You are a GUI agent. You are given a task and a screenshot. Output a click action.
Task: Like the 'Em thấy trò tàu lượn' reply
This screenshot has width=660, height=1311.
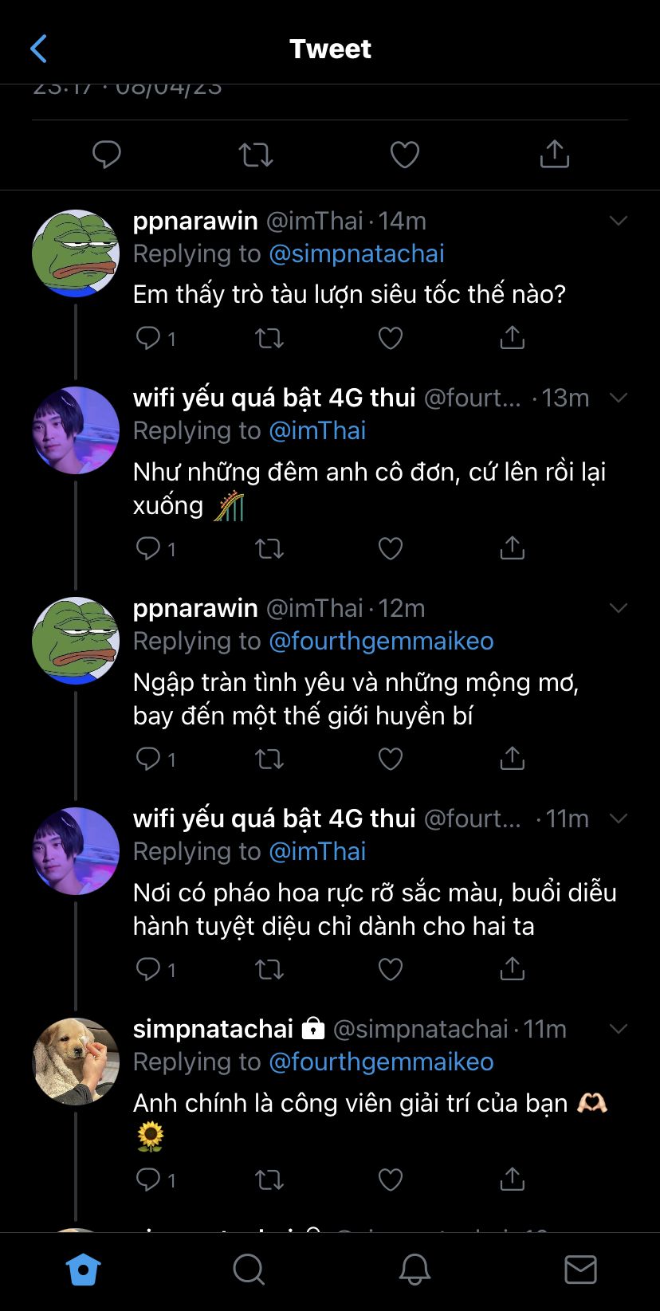tap(390, 338)
